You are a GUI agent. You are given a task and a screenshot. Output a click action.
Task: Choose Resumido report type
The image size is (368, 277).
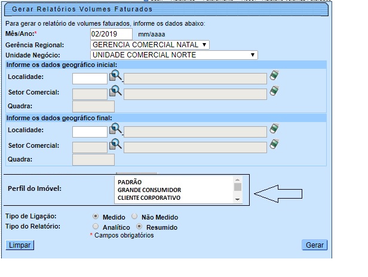[139, 226]
